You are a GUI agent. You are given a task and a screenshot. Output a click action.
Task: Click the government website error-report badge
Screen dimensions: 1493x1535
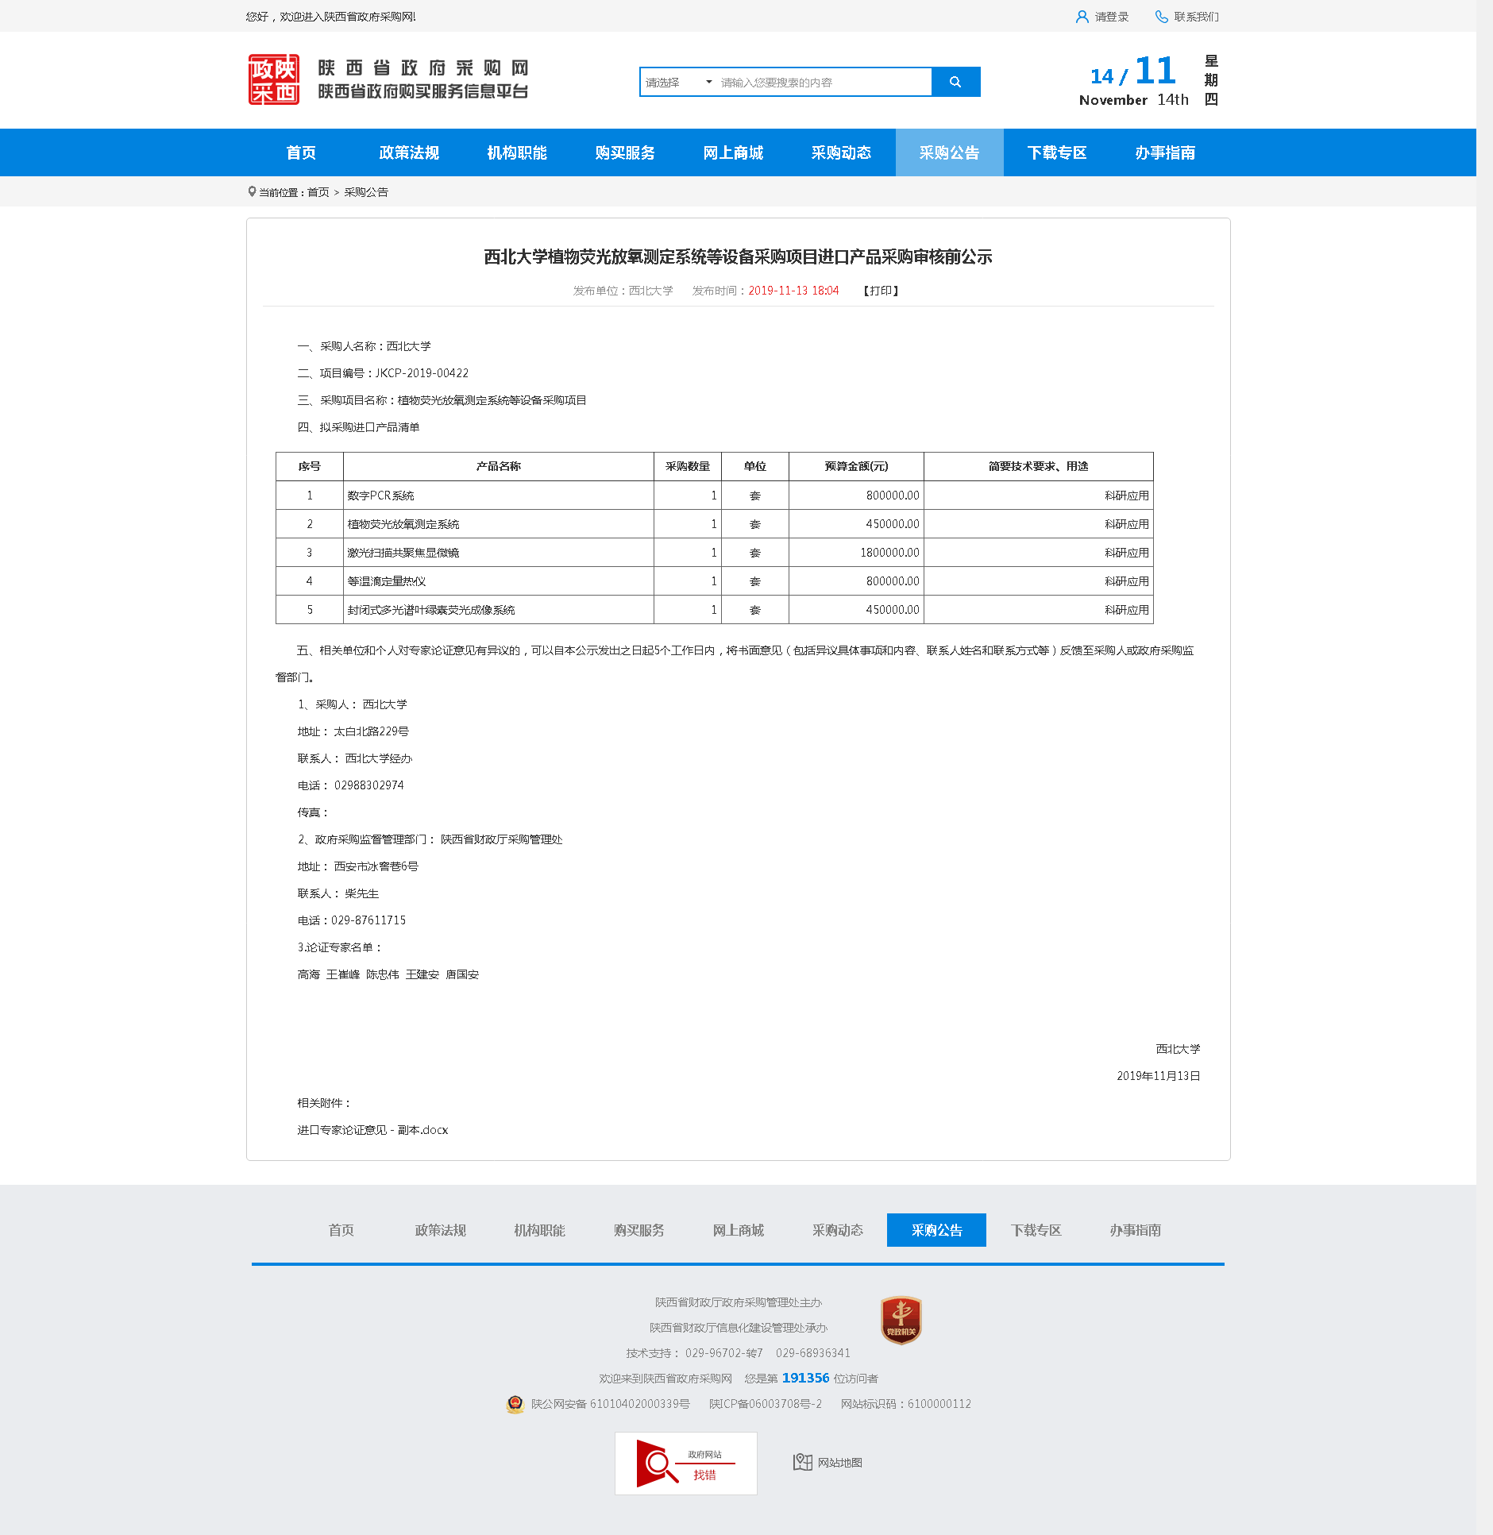(x=686, y=1464)
